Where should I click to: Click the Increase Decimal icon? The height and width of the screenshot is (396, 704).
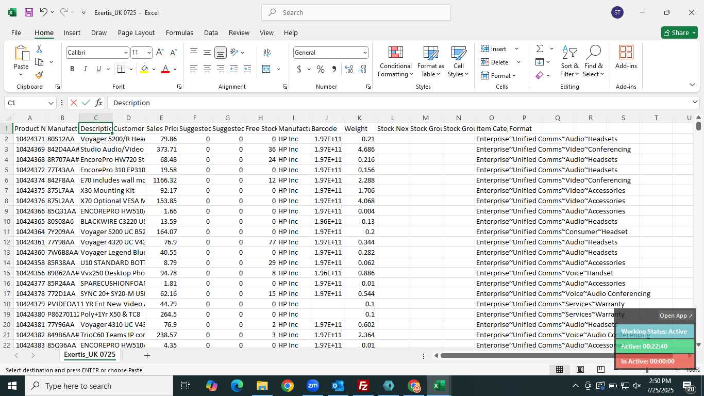click(x=349, y=69)
